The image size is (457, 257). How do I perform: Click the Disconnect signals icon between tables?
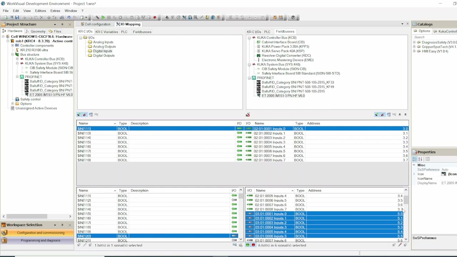coord(248,115)
